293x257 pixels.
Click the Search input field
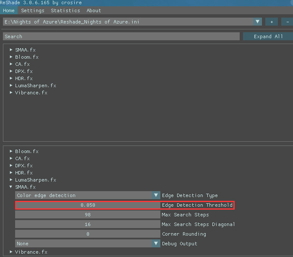tap(121, 36)
